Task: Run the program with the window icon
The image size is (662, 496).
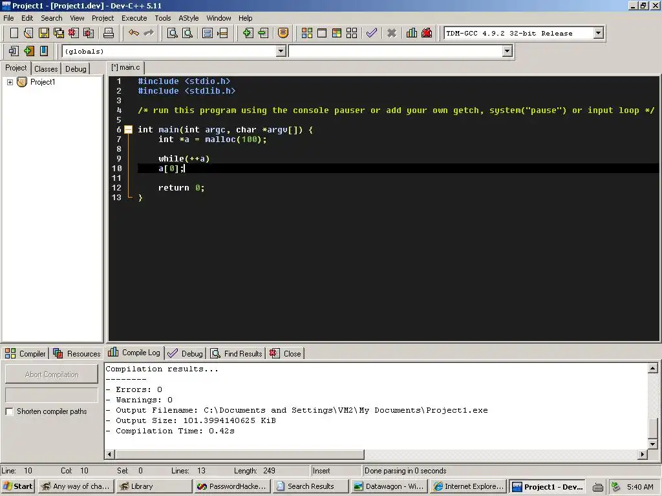Action: 322,33
